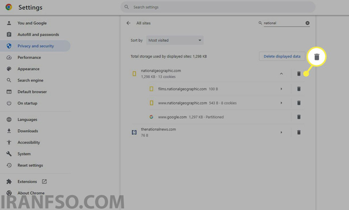Collapse the nationalgeographic.com site group
The width and height of the screenshot is (349, 210).
[281, 73]
